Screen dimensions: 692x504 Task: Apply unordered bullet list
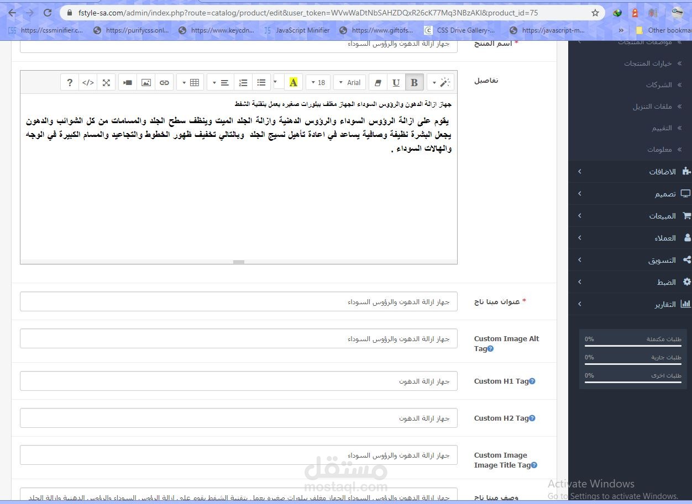[x=261, y=82]
